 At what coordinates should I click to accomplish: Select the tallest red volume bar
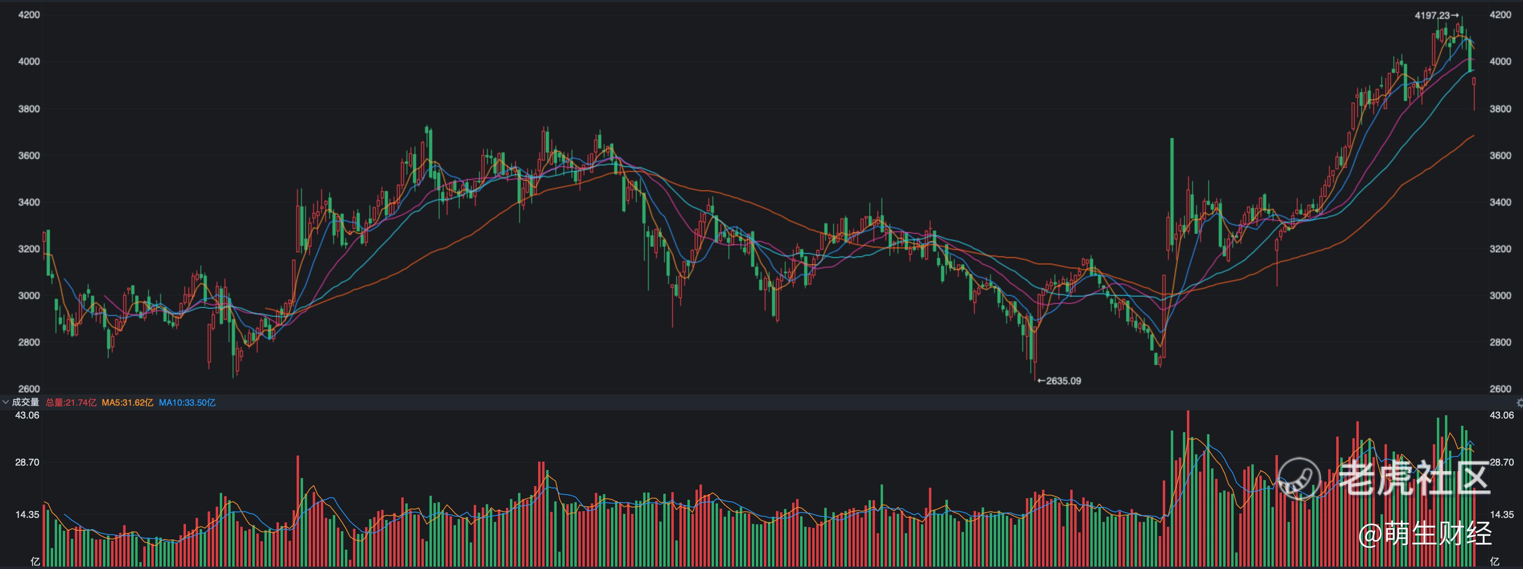[1188, 491]
